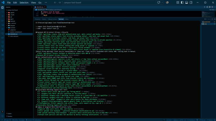
Task: Switch to the Debug Console tab
Action: click(x=52, y=19)
